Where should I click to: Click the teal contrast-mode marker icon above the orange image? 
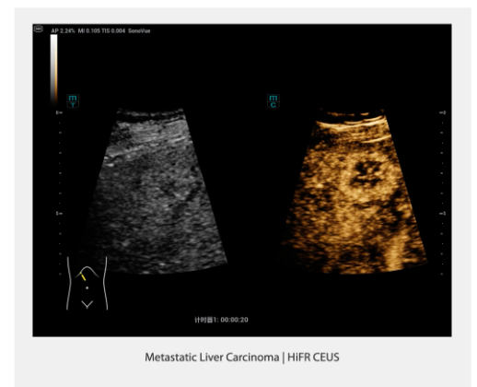pos(273,101)
